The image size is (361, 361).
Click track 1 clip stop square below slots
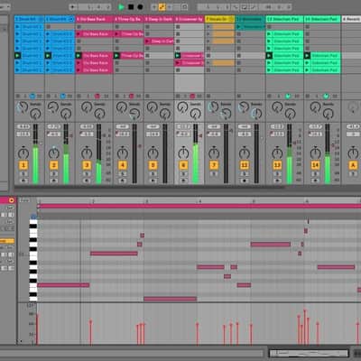18,97
